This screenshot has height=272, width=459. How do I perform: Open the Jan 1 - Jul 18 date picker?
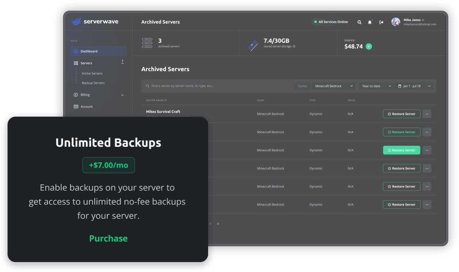pos(414,86)
